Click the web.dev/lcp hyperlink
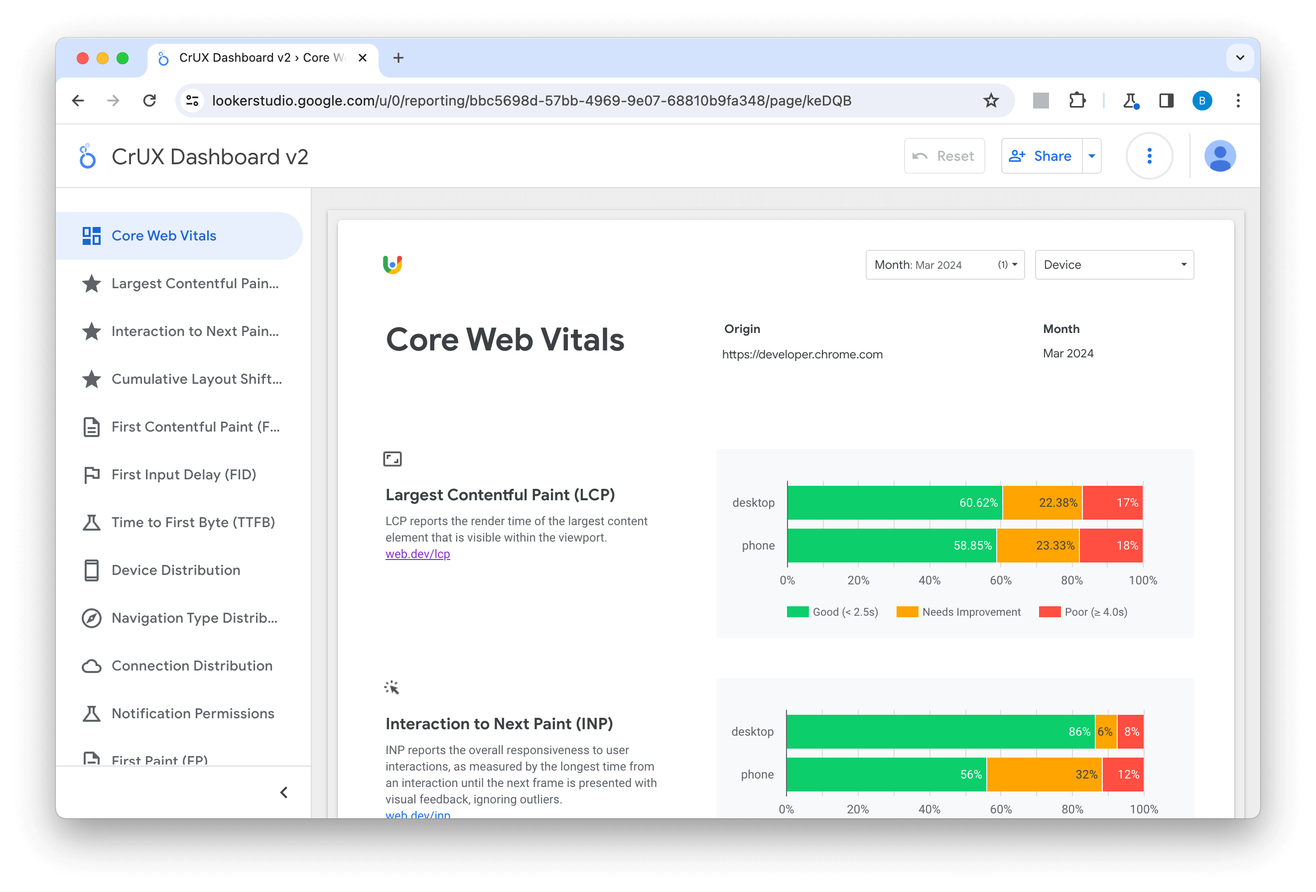The width and height of the screenshot is (1316, 892). (x=417, y=555)
